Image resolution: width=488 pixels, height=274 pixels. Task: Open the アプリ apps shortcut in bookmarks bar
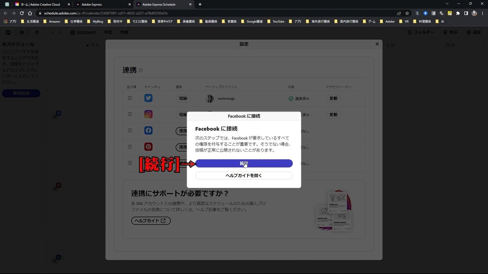[x=10, y=21]
